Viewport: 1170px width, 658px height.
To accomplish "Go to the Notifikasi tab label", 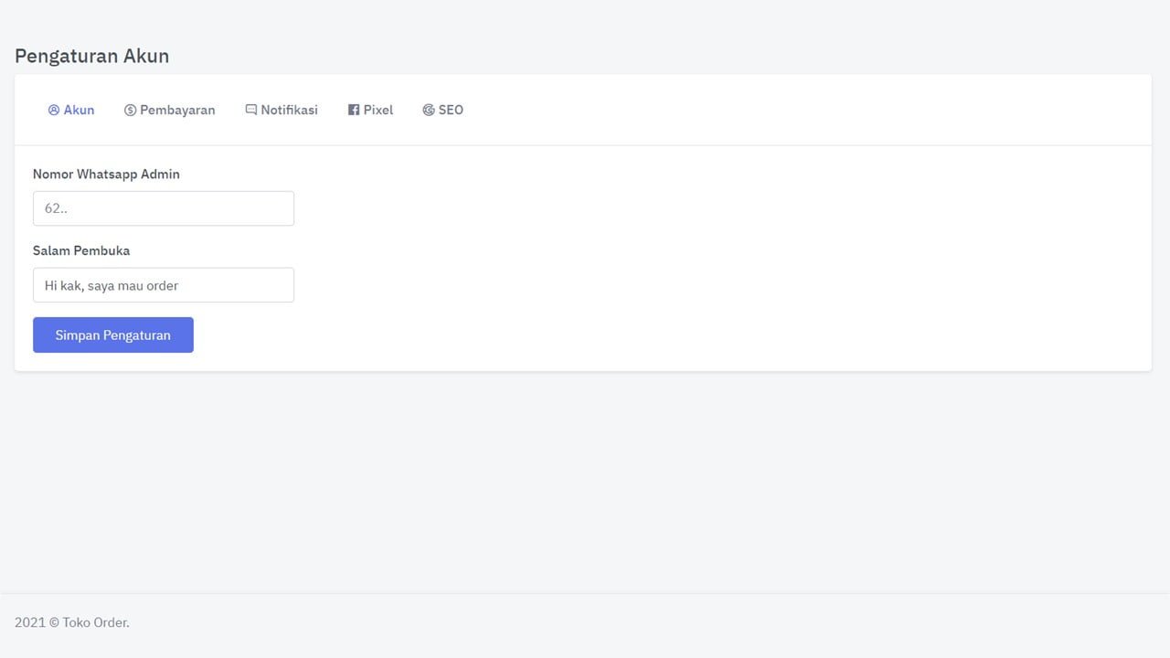I will (289, 110).
